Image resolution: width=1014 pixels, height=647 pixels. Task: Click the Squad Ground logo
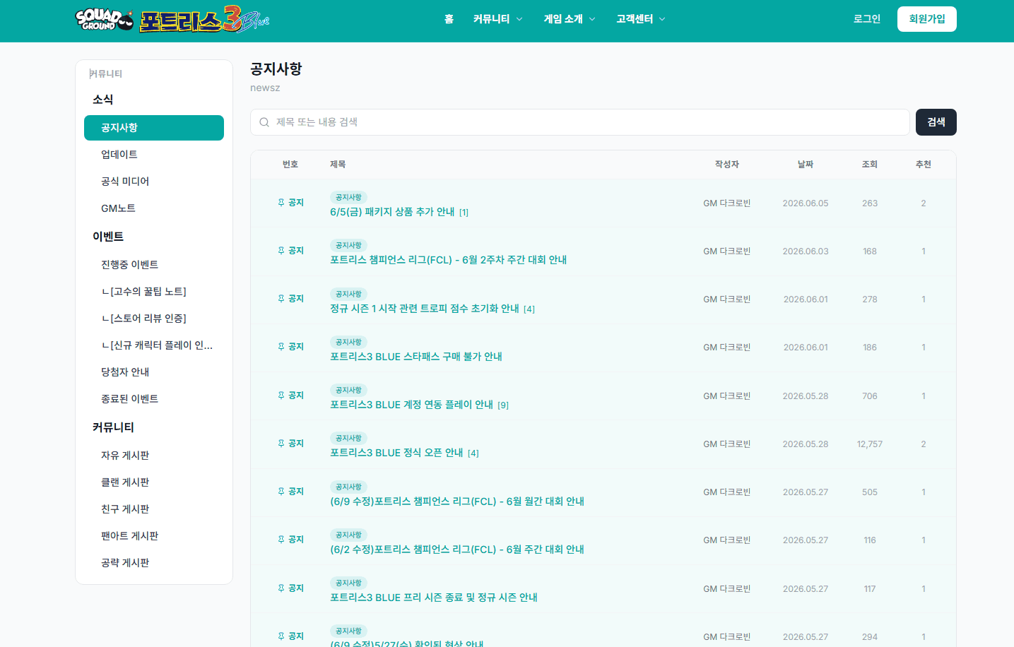(105, 20)
